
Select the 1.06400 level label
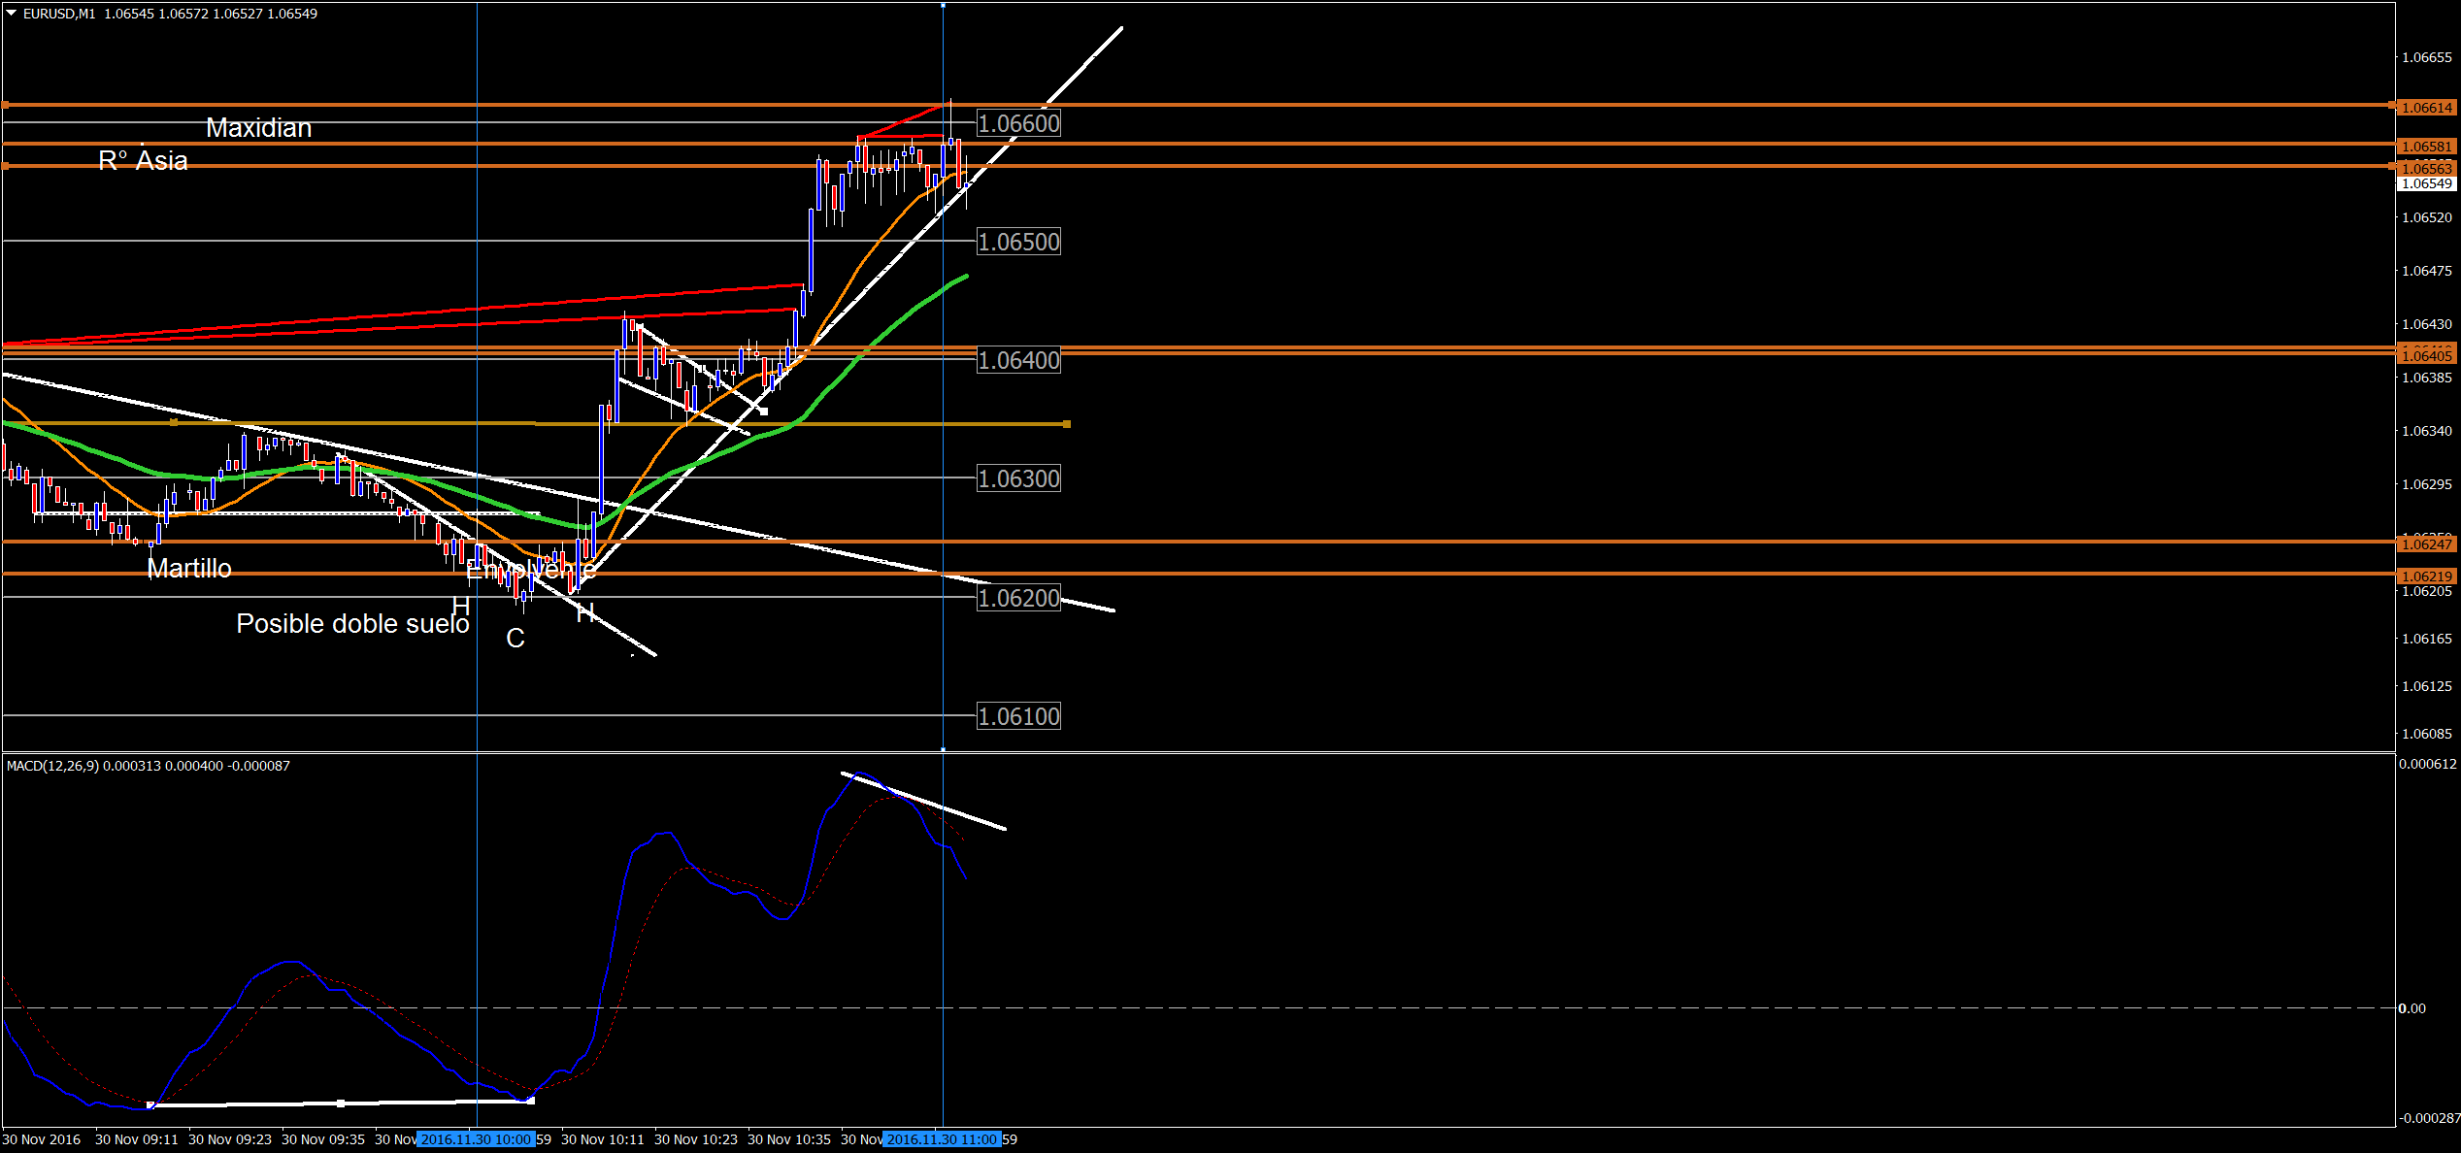pos(1018,361)
